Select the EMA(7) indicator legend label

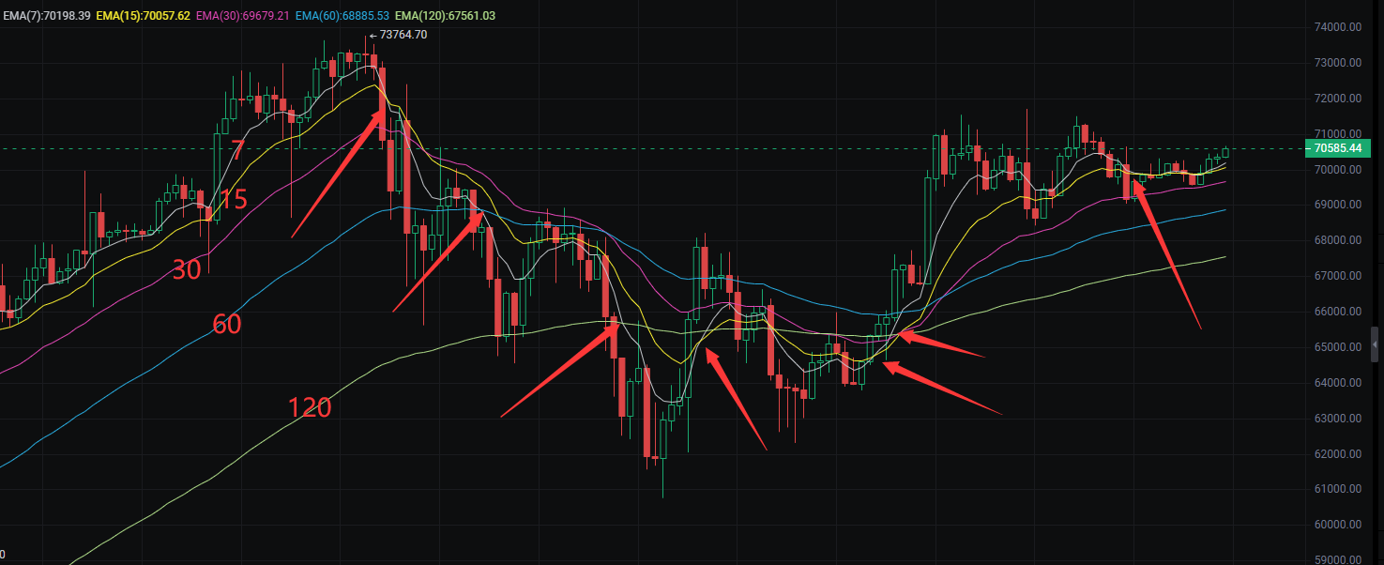pos(45,16)
